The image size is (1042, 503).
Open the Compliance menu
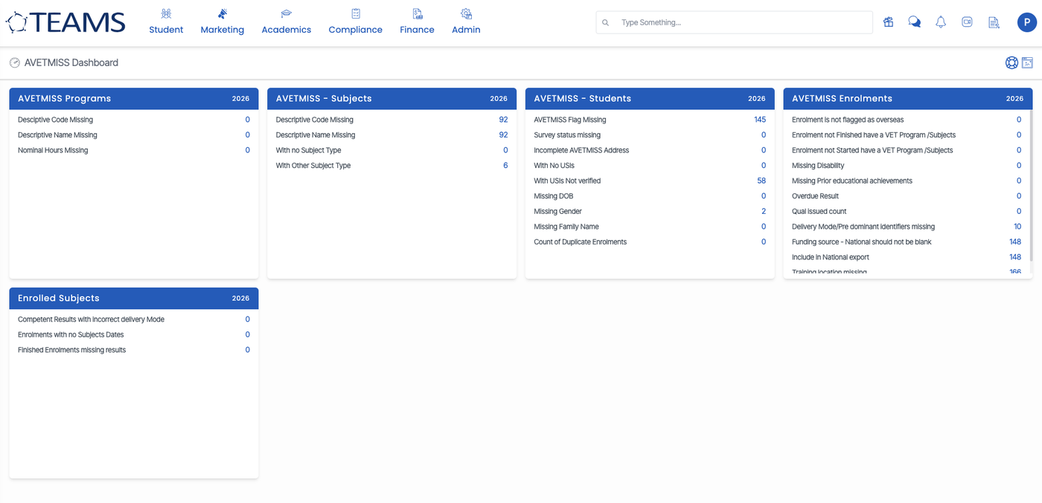pos(356,22)
